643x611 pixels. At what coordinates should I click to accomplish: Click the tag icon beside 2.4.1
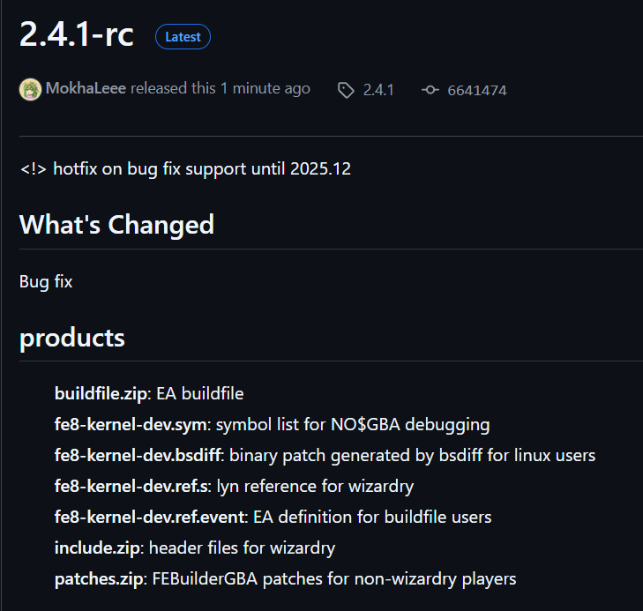tap(346, 90)
